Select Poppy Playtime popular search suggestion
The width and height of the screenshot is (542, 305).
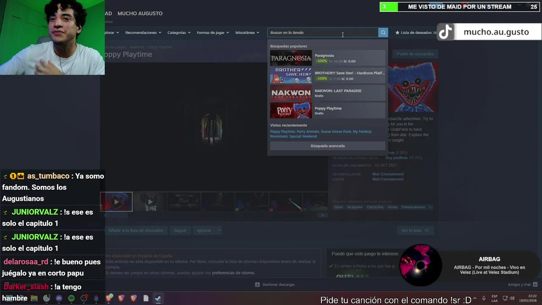tap(328, 111)
